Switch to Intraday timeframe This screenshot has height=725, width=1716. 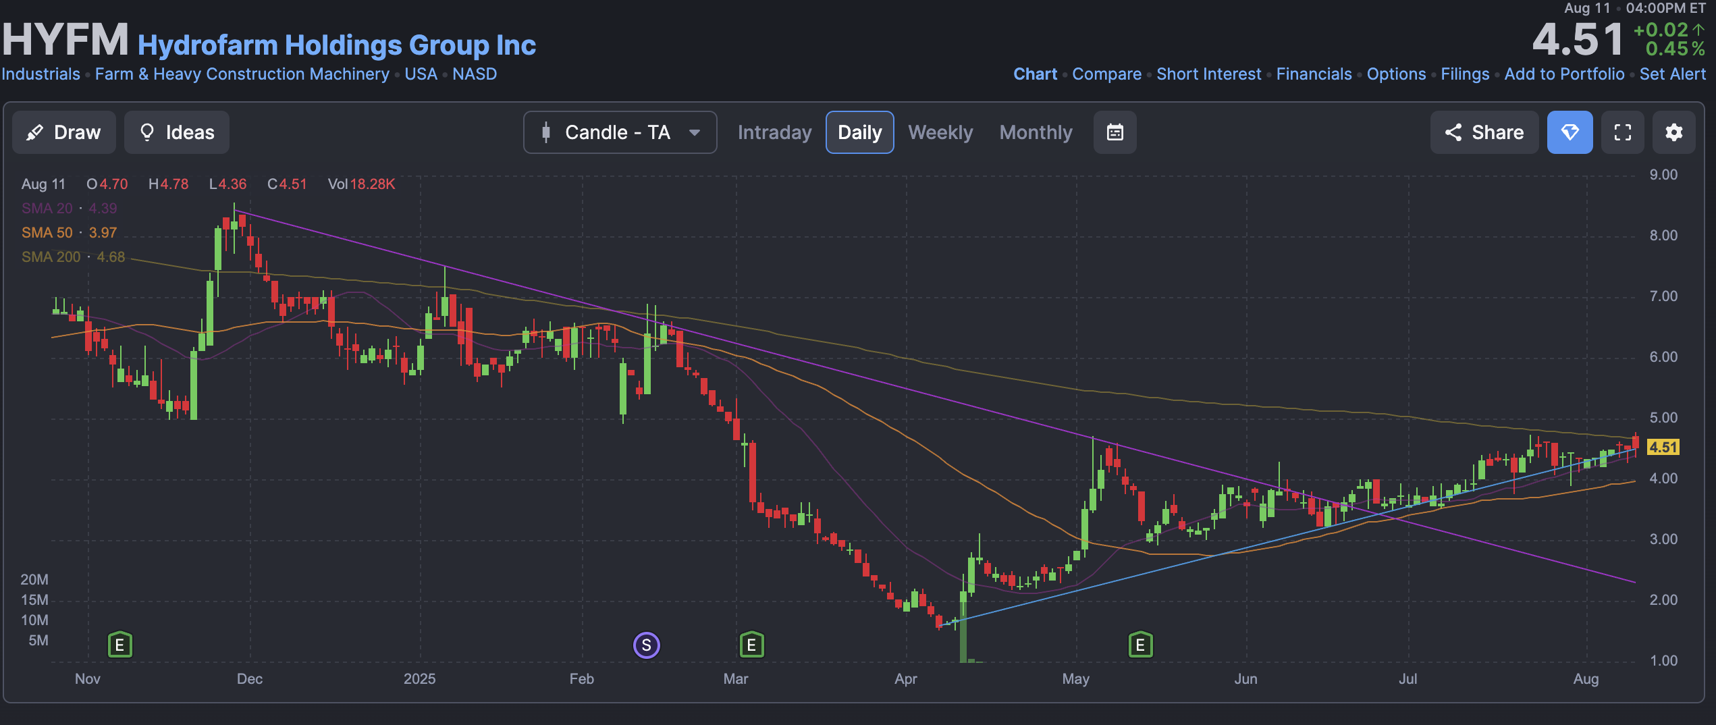(774, 132)
